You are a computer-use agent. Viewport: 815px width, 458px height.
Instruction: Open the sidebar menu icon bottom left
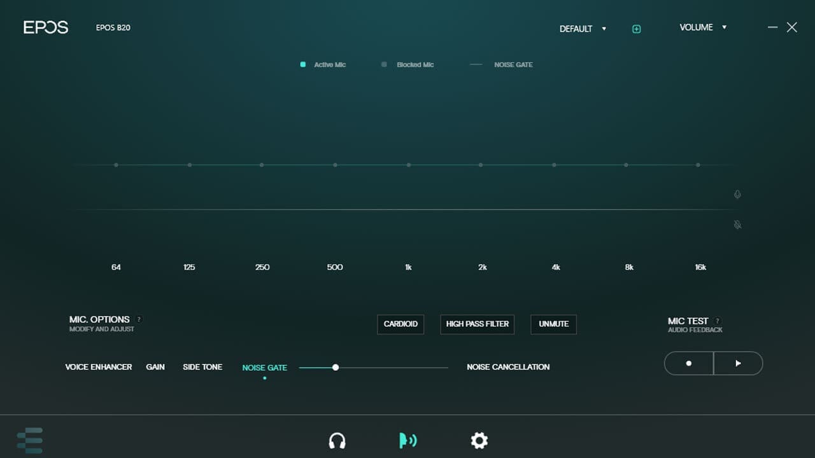31,439
